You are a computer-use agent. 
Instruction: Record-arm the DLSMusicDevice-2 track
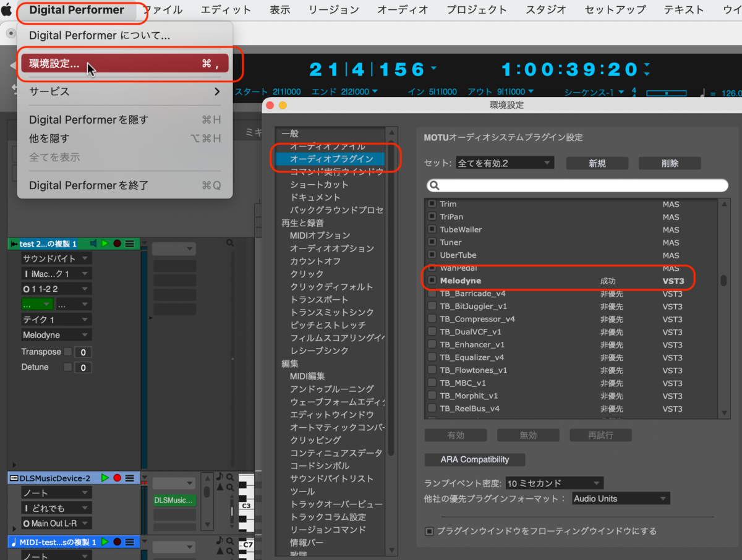click(117, 478)
